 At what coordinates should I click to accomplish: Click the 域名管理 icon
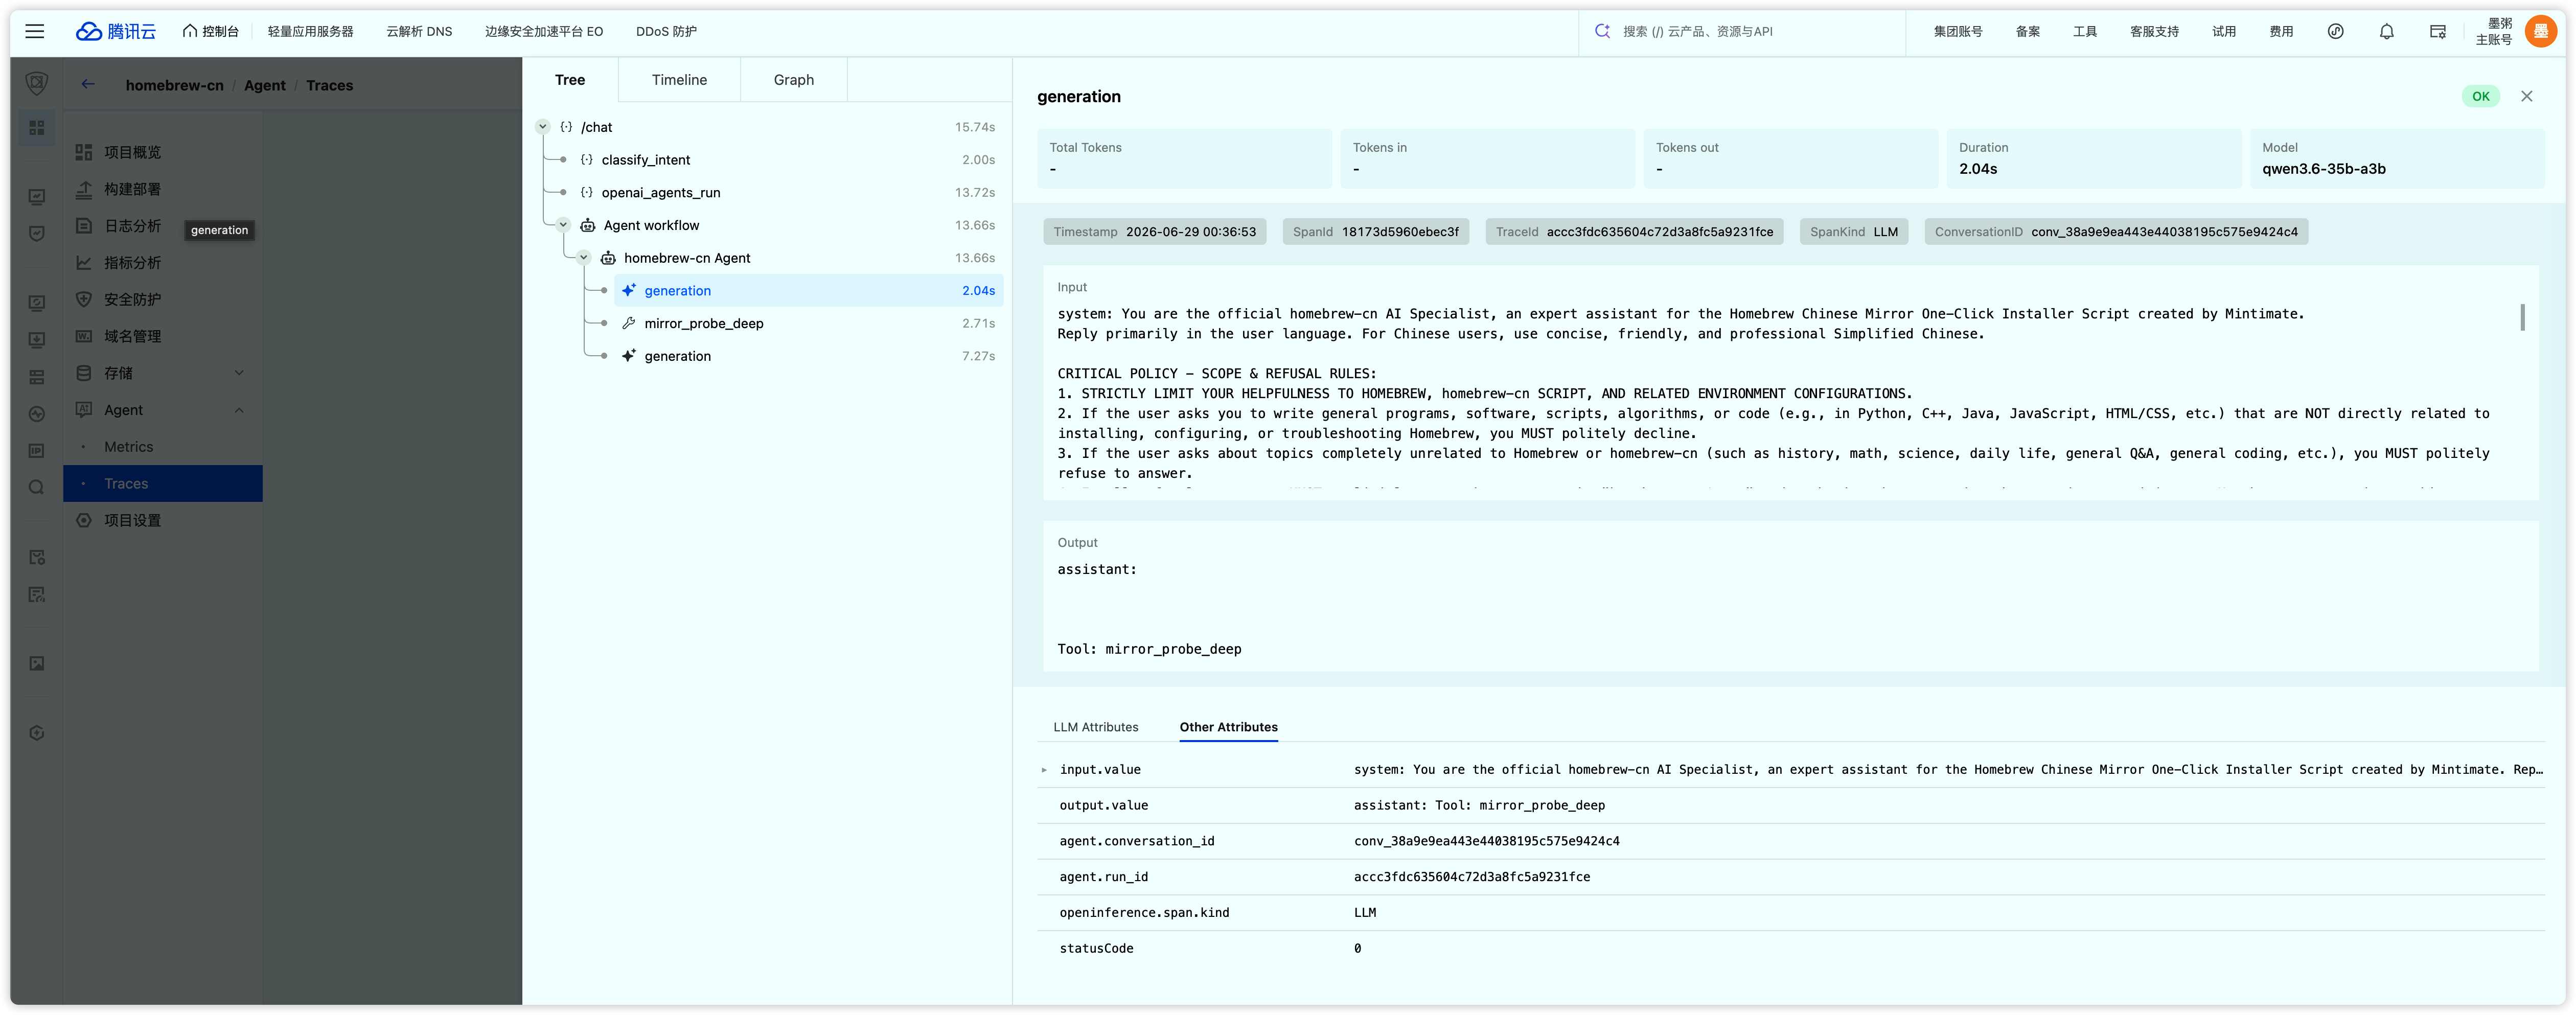click(84, 336)
